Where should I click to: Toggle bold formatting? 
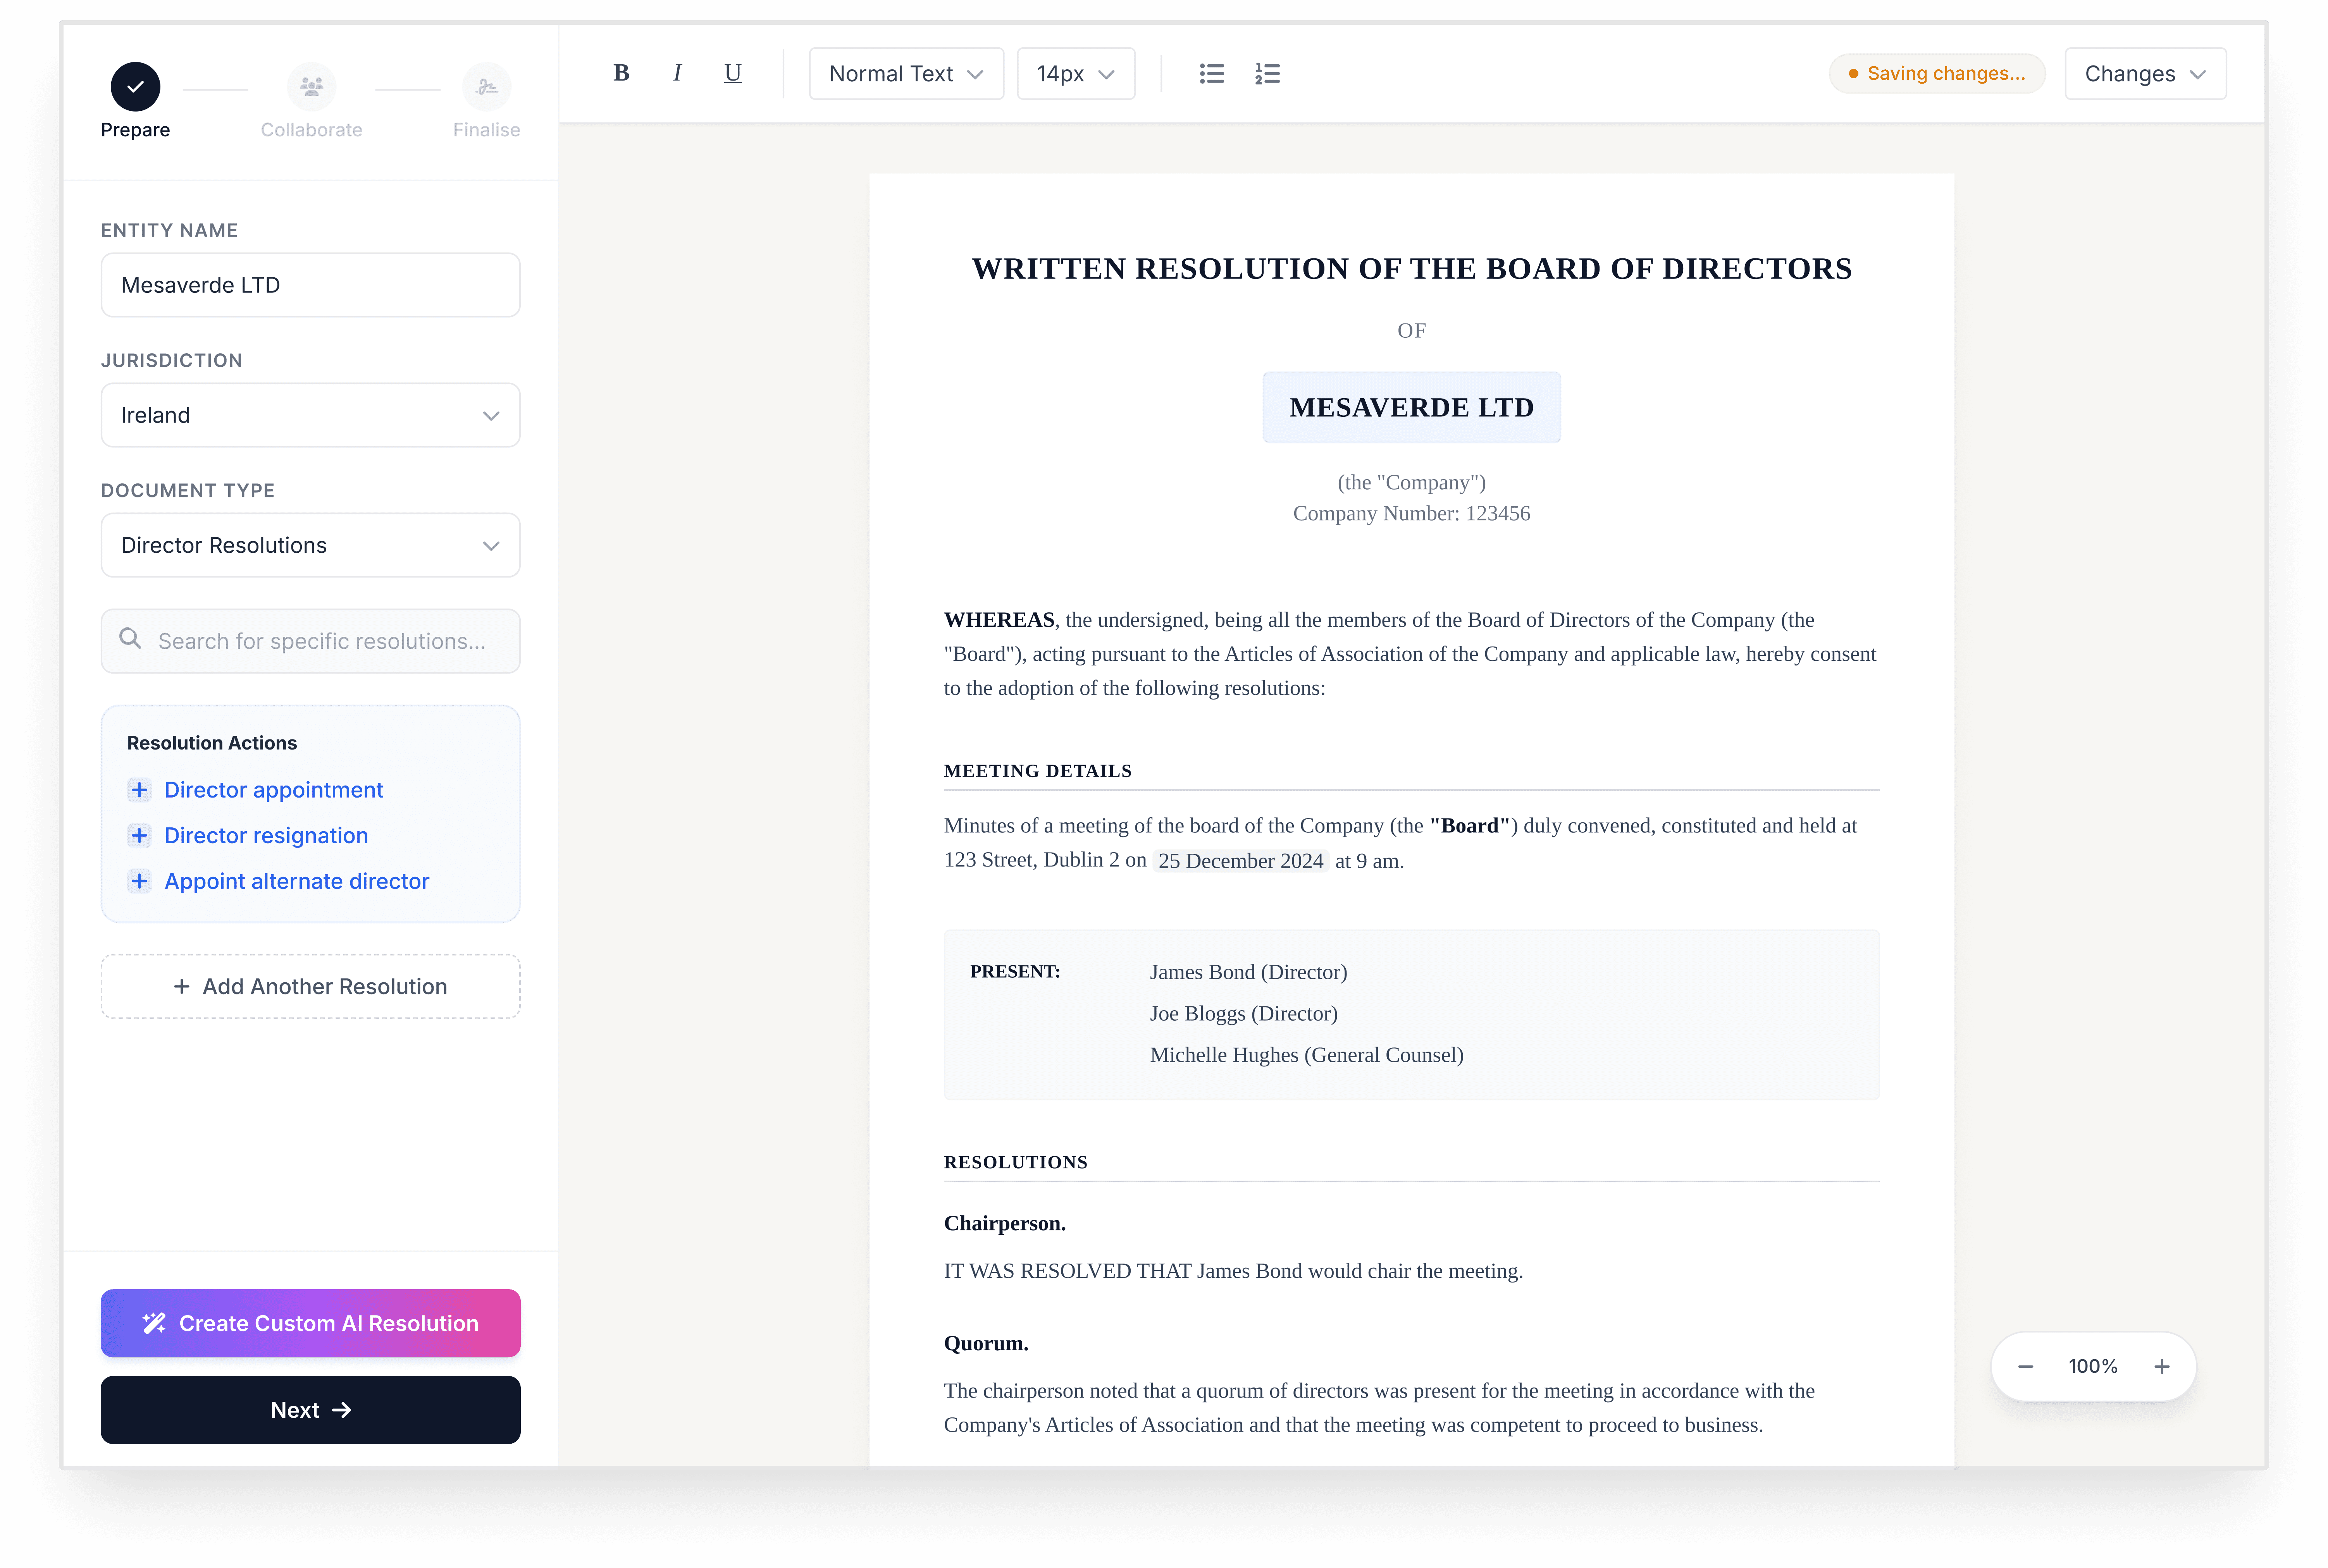coord(620,73)
